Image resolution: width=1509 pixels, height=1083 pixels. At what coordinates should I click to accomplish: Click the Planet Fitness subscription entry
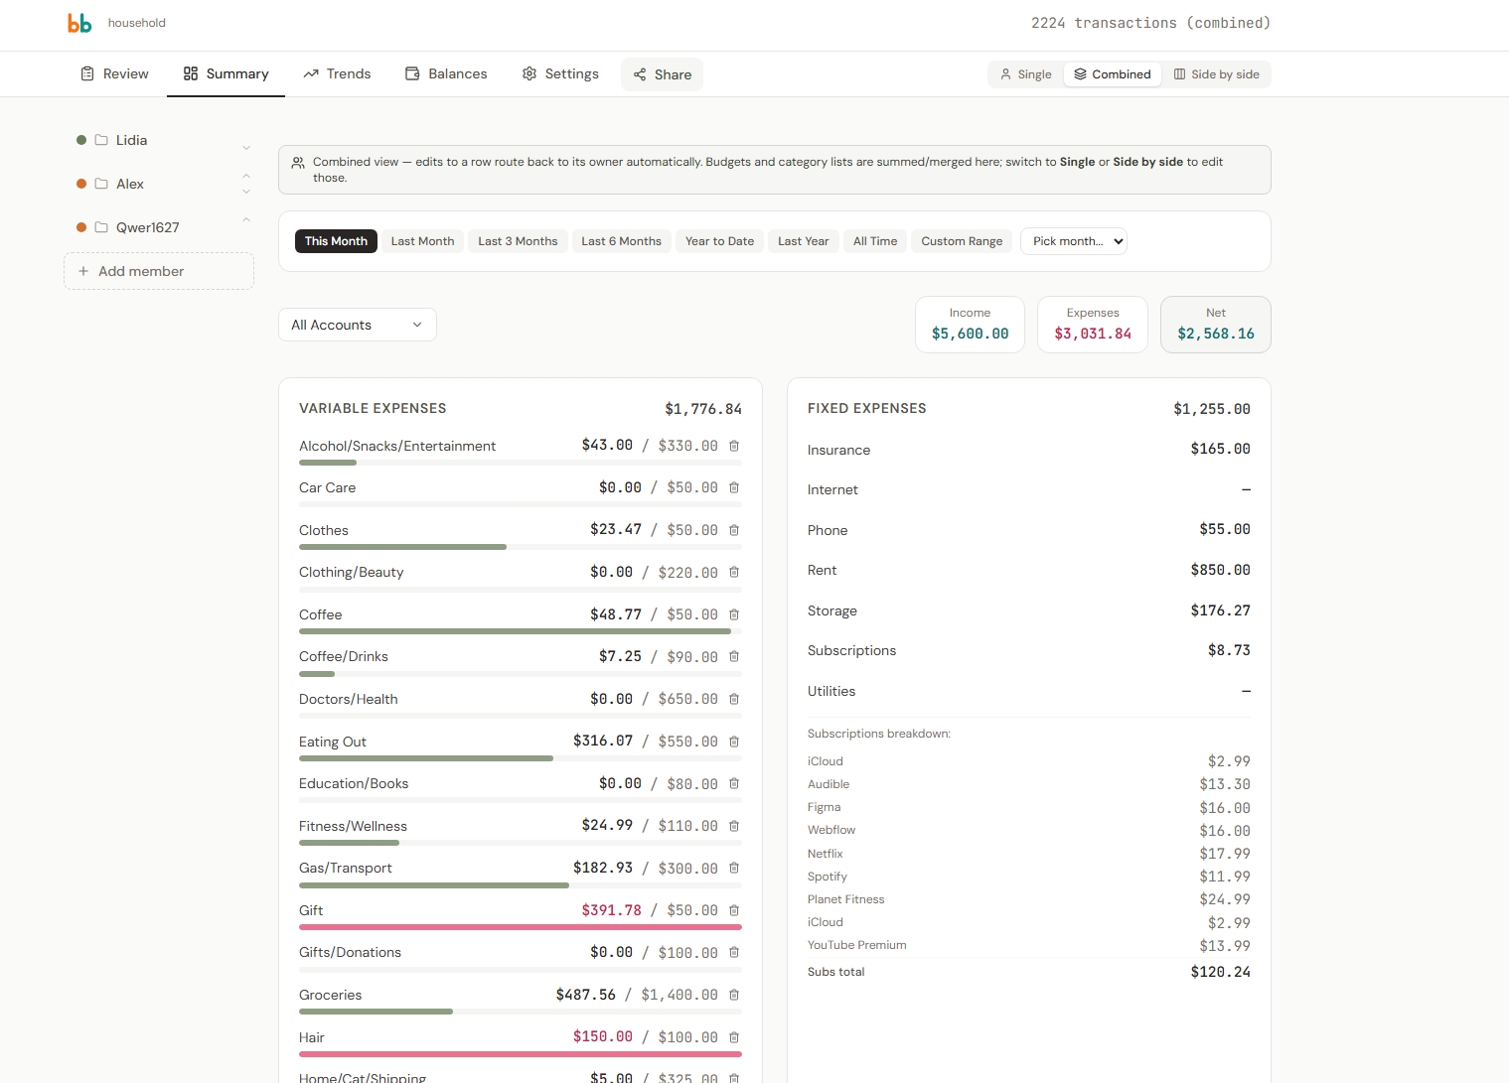[1029, 899]
